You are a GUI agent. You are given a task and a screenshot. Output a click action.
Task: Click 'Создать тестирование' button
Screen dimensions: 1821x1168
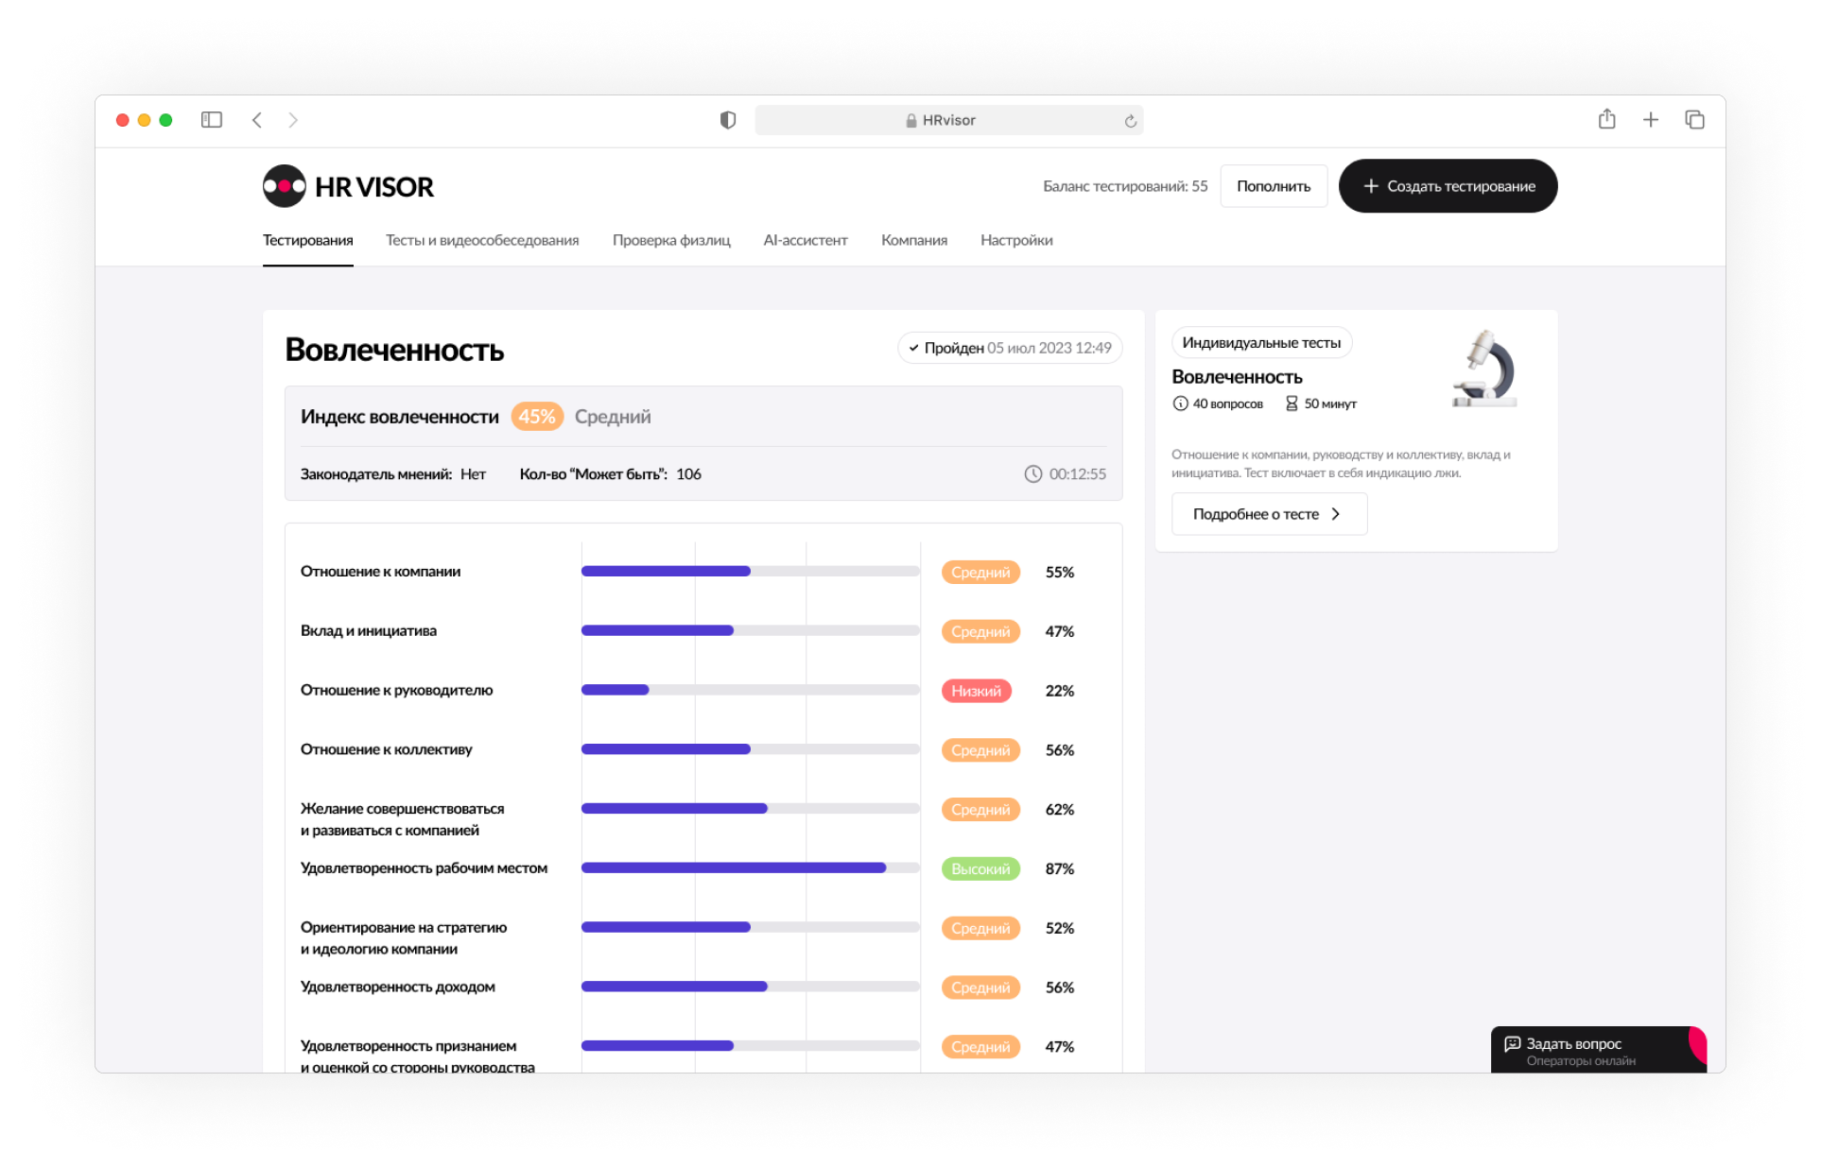[1448, 186]
